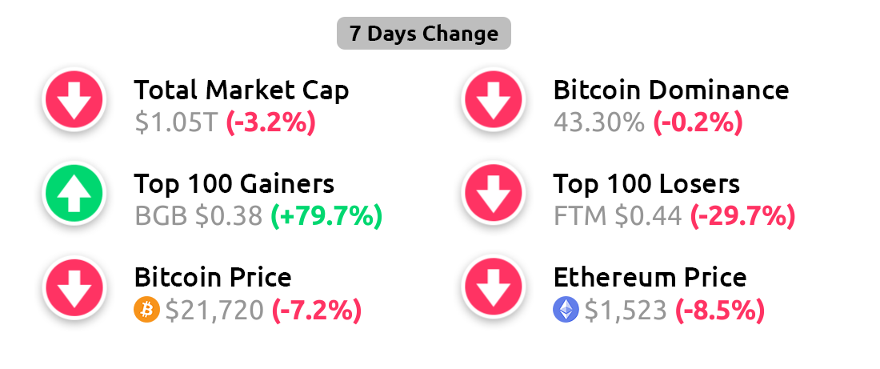
Task: Open the Total Market Cap heading
Action: (x=242, y=90)
